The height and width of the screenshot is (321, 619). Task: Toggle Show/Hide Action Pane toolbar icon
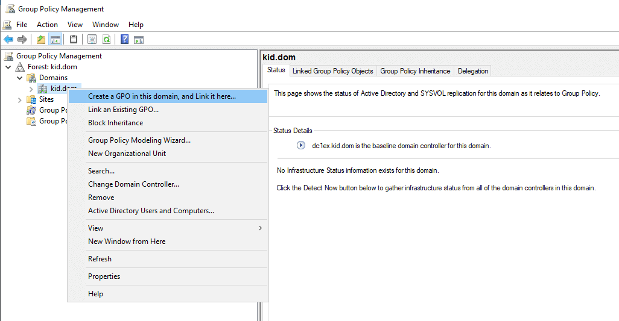[139, 40]
